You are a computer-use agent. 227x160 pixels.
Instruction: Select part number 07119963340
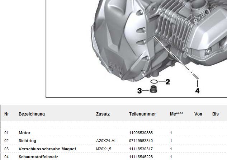point(141,141)
